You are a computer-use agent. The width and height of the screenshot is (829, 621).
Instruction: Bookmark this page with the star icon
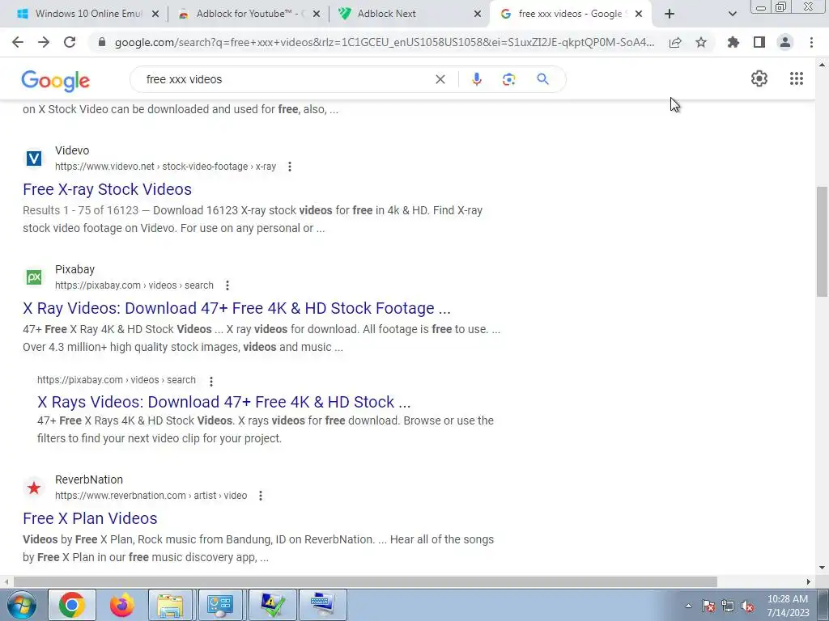[701, 42]
